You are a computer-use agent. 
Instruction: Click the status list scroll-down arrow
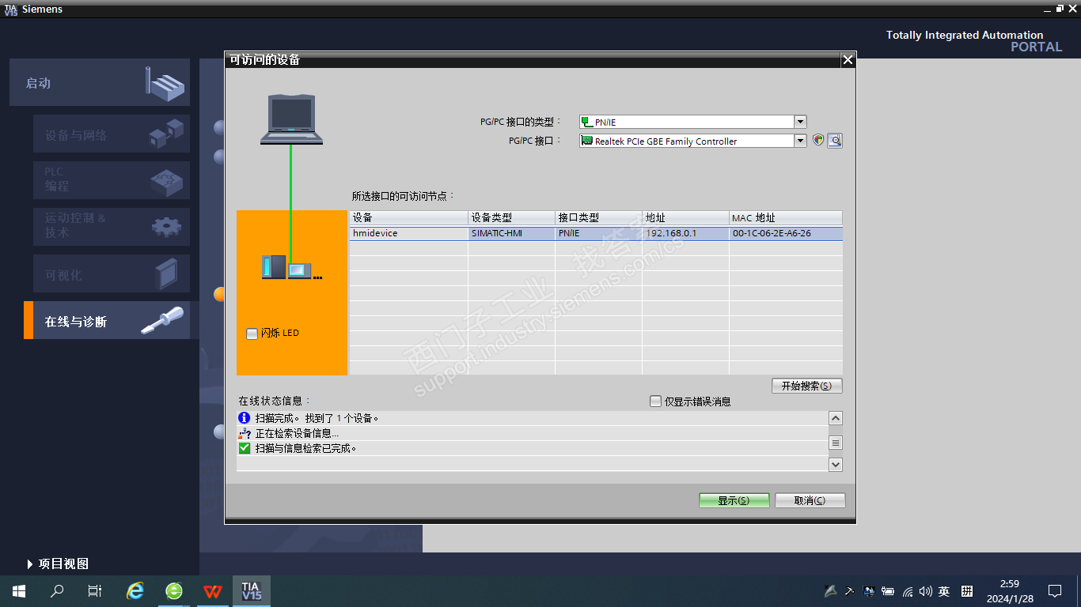tap(836, 465)
